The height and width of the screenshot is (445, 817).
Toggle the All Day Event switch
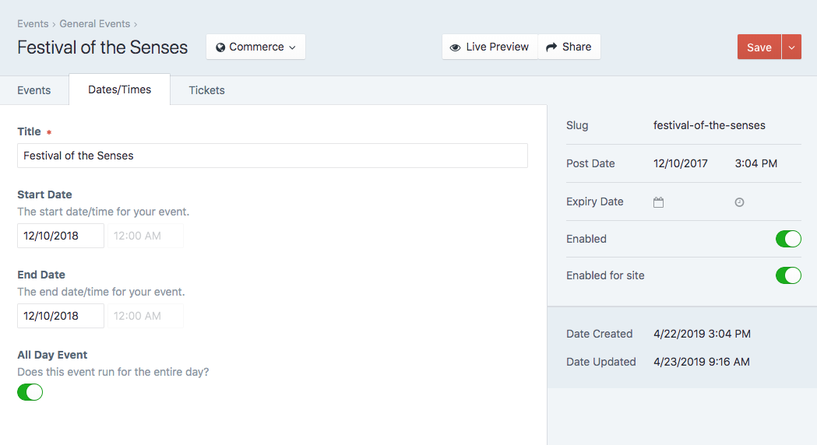30,392
